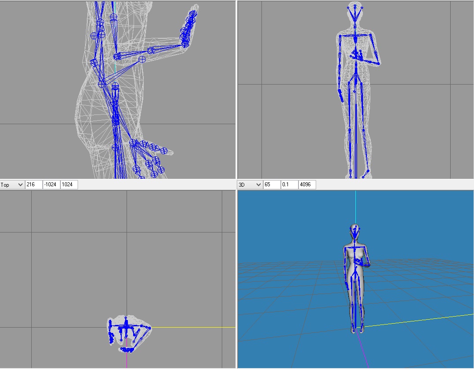Click the field showing 1024
474x369 pixels.
point(69,185)
